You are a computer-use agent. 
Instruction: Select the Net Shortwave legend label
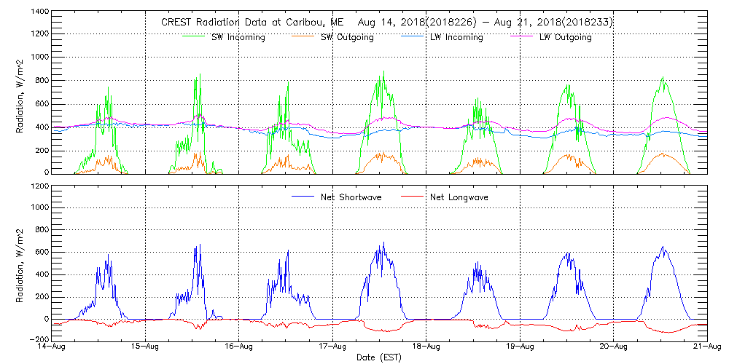(x=350, y=197)
